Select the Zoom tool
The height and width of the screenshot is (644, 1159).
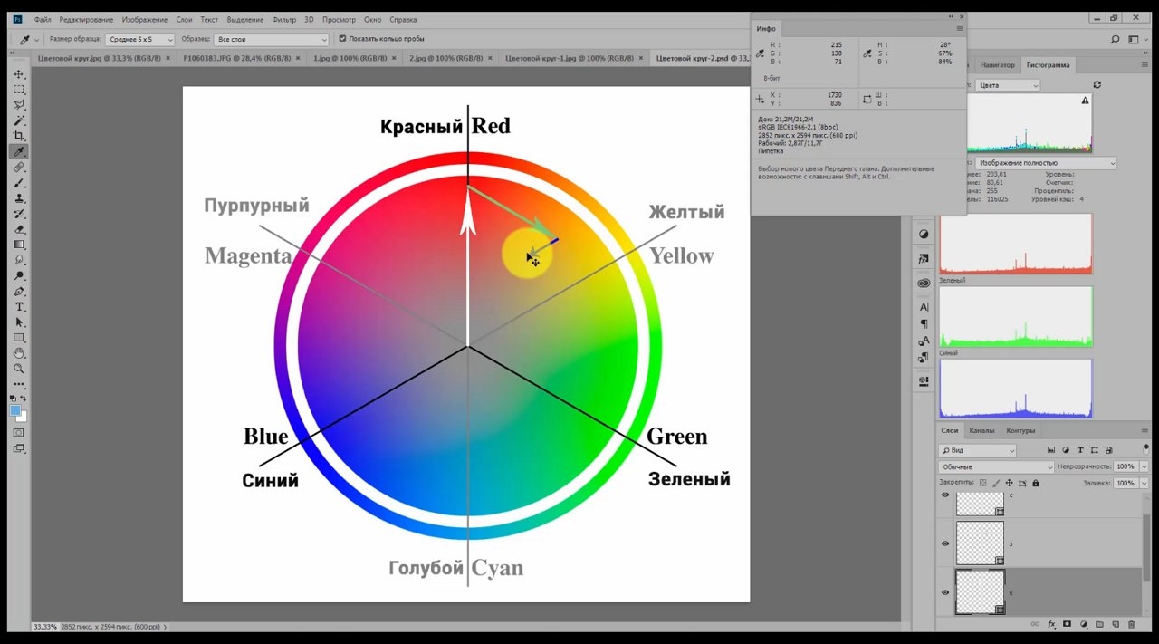click(19, 369)
